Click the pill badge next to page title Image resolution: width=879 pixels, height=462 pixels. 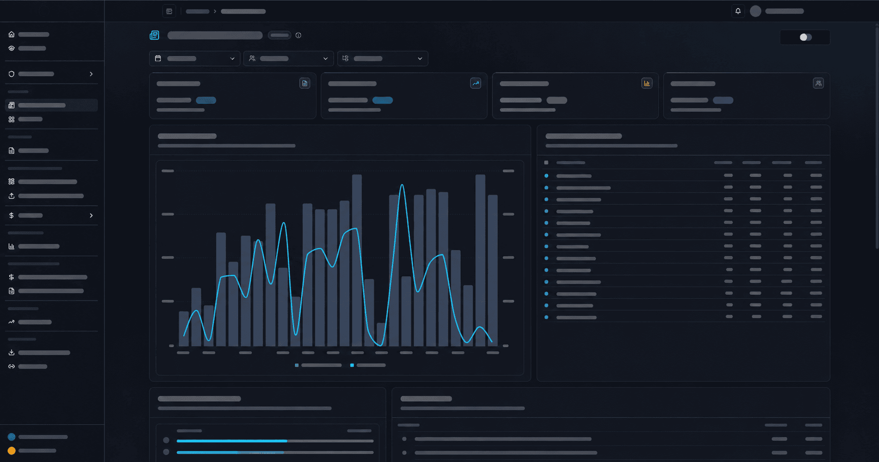coord(279,35)
